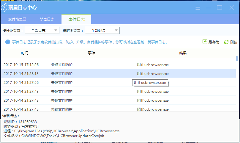The width and height of the screenshot is (240, 143).
Task: Switch to the 文件恢复区 tab
Action: (17, 19)
